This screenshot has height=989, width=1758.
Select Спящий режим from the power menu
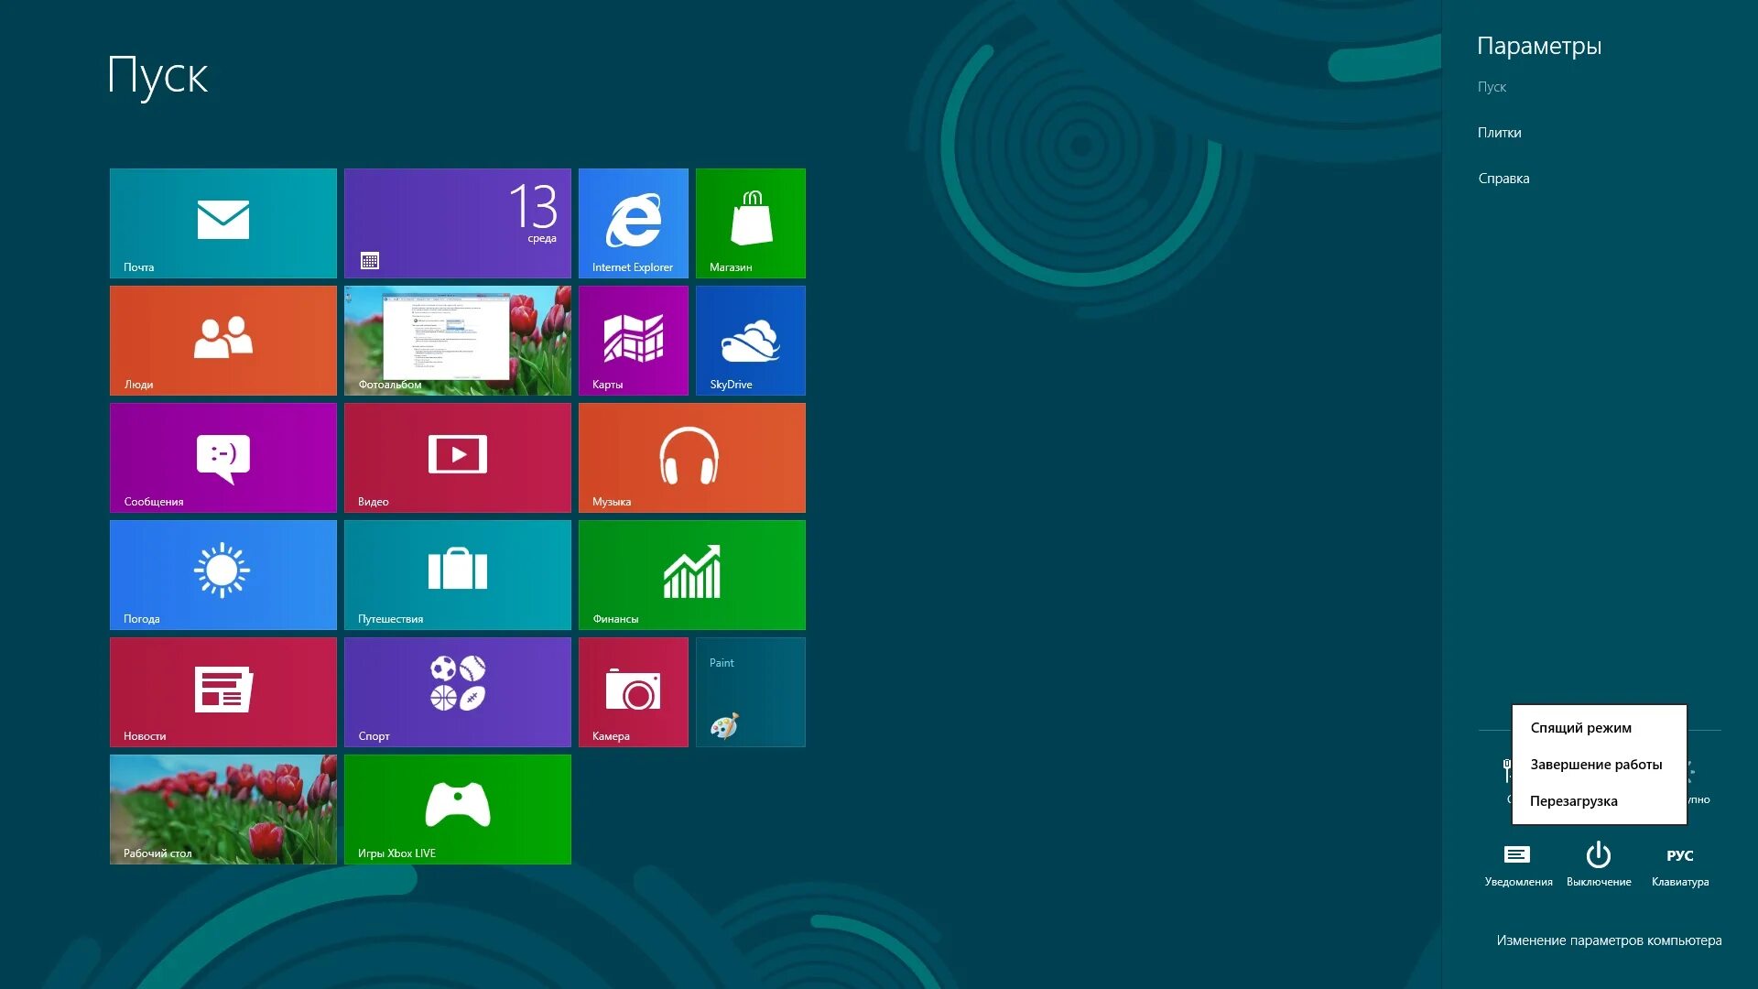point(1580,727)
